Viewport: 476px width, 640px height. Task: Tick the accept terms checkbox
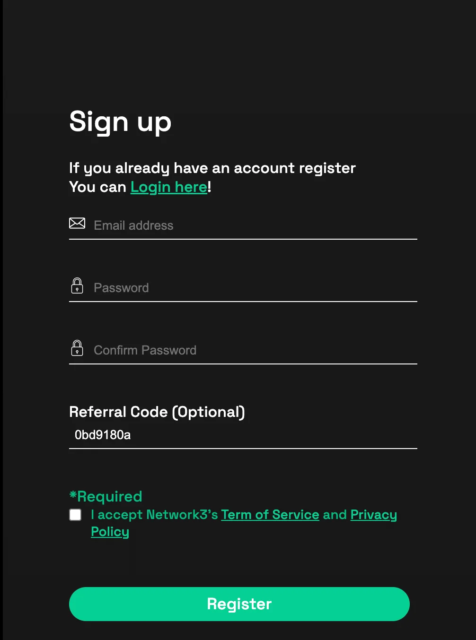(x=75, y=515)
